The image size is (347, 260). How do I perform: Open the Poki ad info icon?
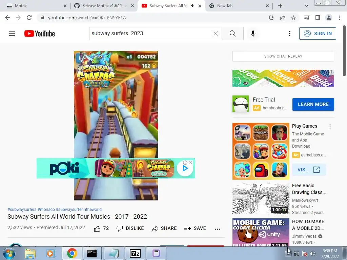(x=185, y=162)
